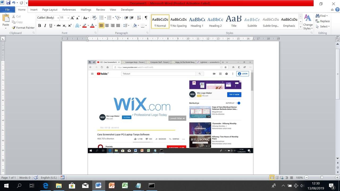Switch to the Page Layout tab

point(50,10)
